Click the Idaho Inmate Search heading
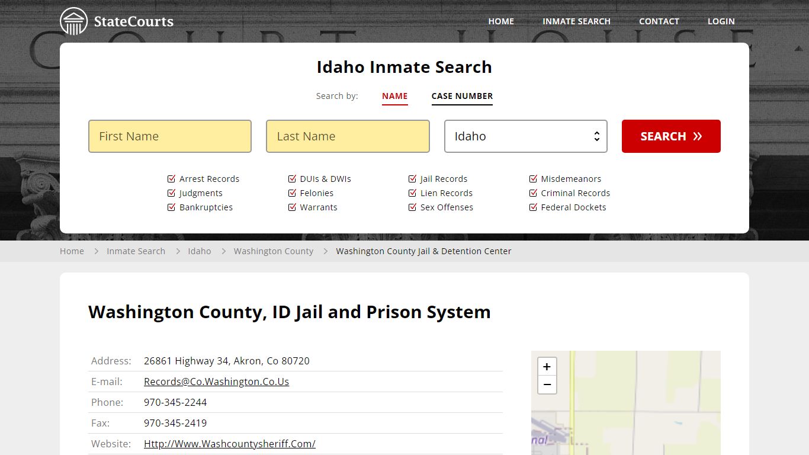809x455 pixels. (404, 67)
